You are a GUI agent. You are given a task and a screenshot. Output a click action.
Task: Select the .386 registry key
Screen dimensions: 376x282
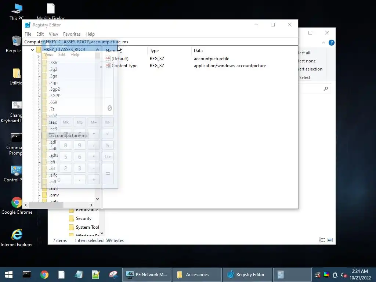(53, 62)
